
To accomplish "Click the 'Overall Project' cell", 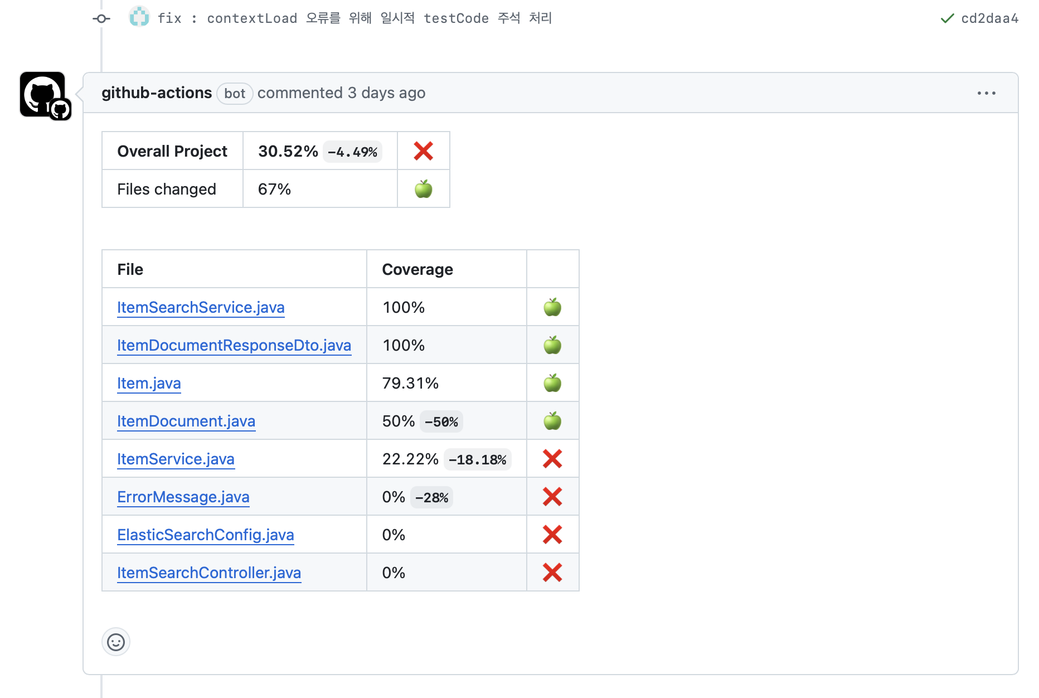I will (x=172, y=151).
